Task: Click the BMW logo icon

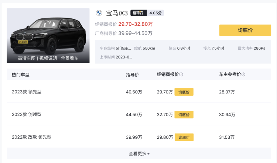Action: (x=99, y=13)
